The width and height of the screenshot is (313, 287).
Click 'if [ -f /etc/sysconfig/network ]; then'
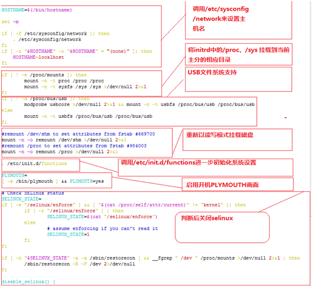coord(56,34)
